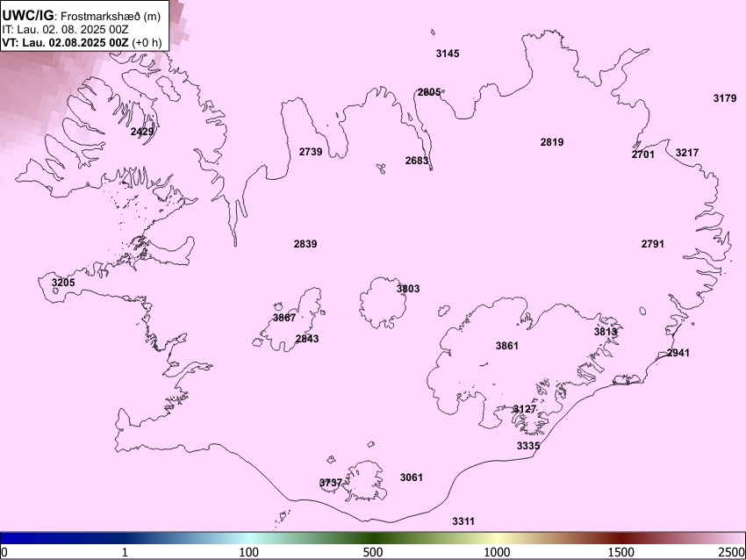746x560 pixels.
Task: Click the value 2739
Action: point(311,152)
